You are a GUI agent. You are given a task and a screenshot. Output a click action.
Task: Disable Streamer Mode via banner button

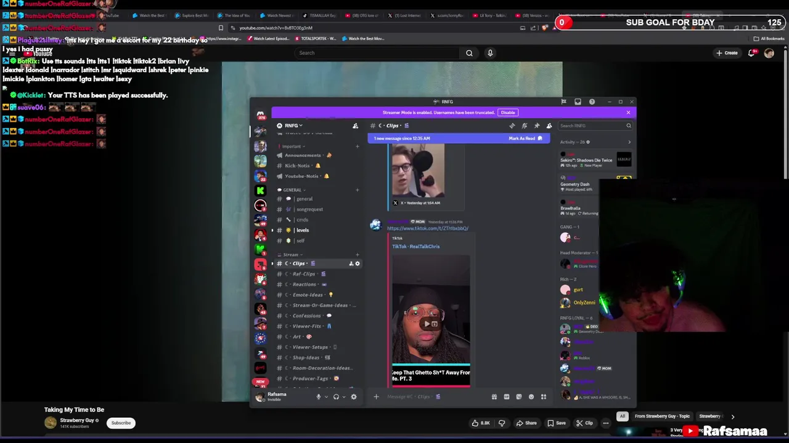508,113
